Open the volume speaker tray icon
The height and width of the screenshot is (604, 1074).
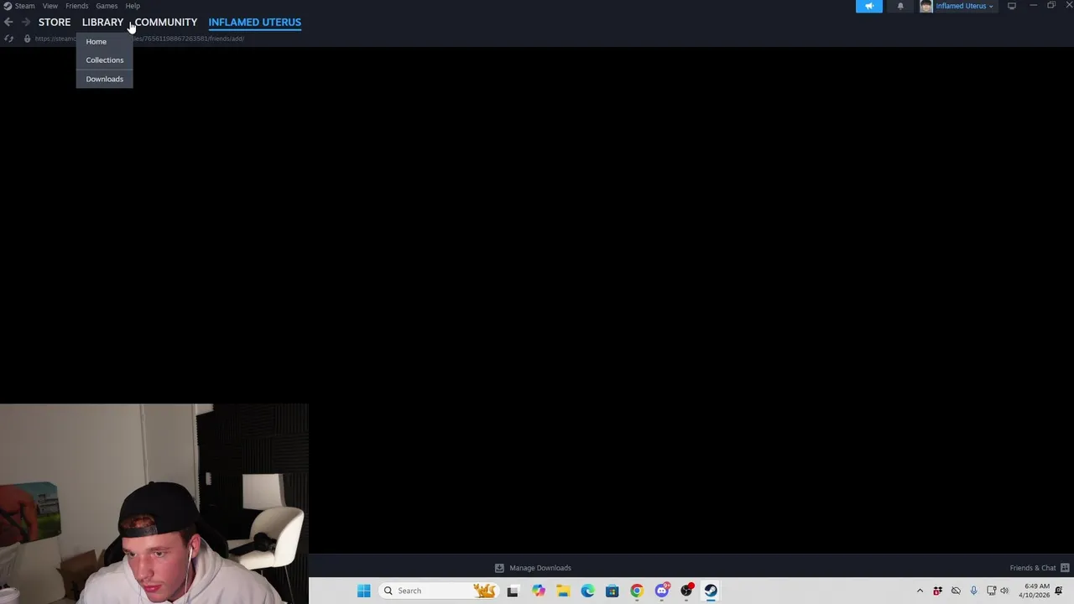tap(1004, 591)
